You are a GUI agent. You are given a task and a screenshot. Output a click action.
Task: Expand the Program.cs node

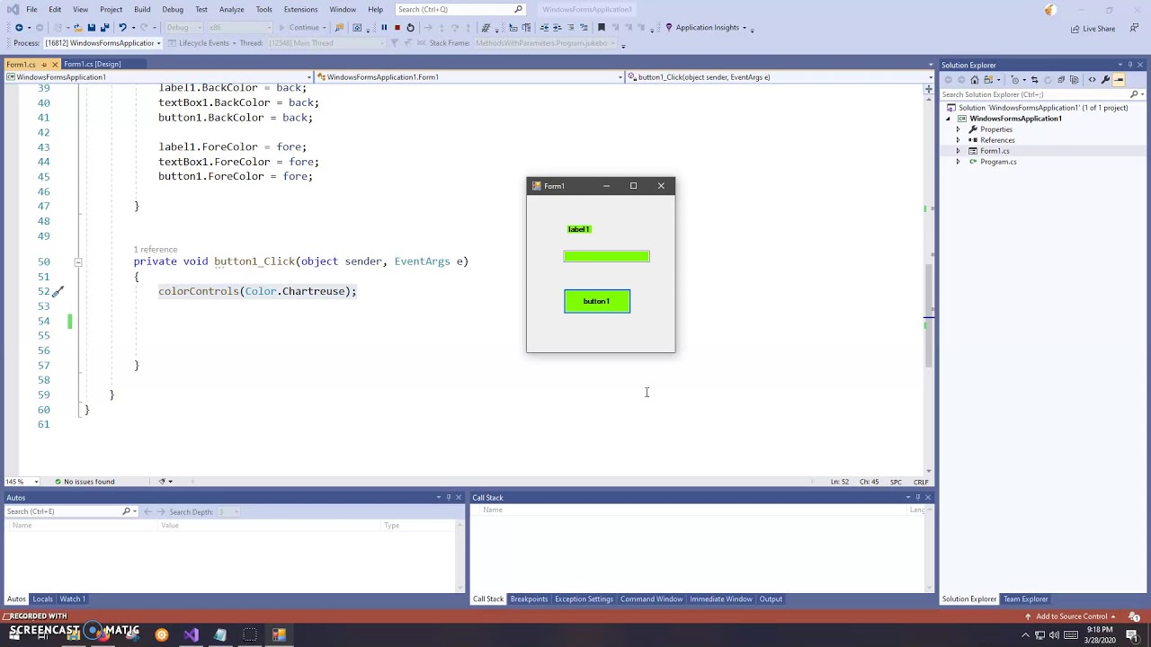click(958, 162)
